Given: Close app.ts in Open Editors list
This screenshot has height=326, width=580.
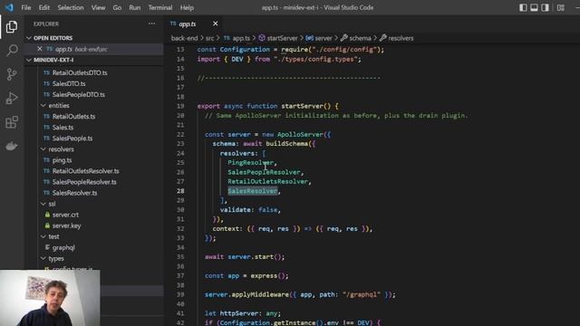Looking at the screenshot, I should tap(40, 49).
